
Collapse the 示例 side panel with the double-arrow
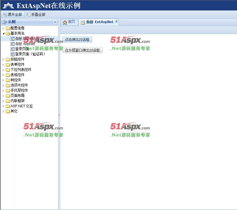pyautogui.click(x=55, y=22)
